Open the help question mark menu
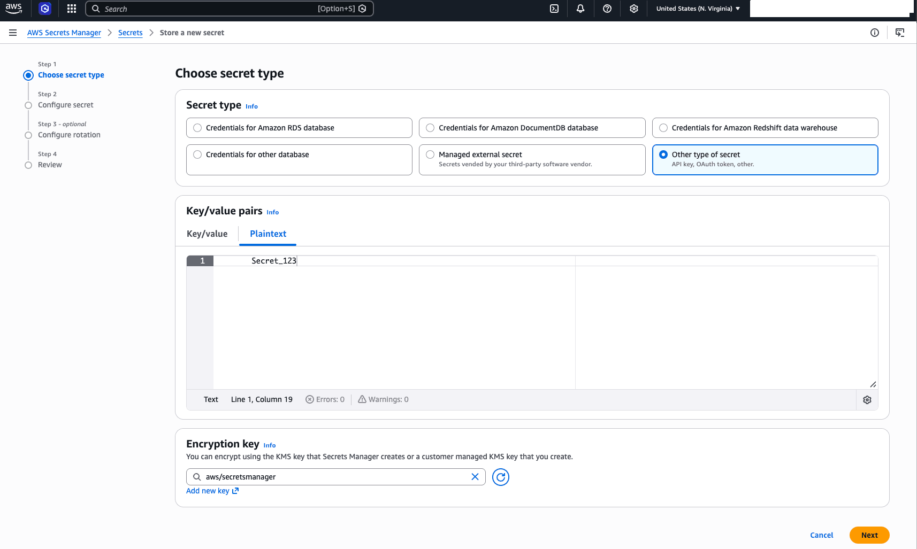Viewport: 917px width, 549px height. [607, 9]
